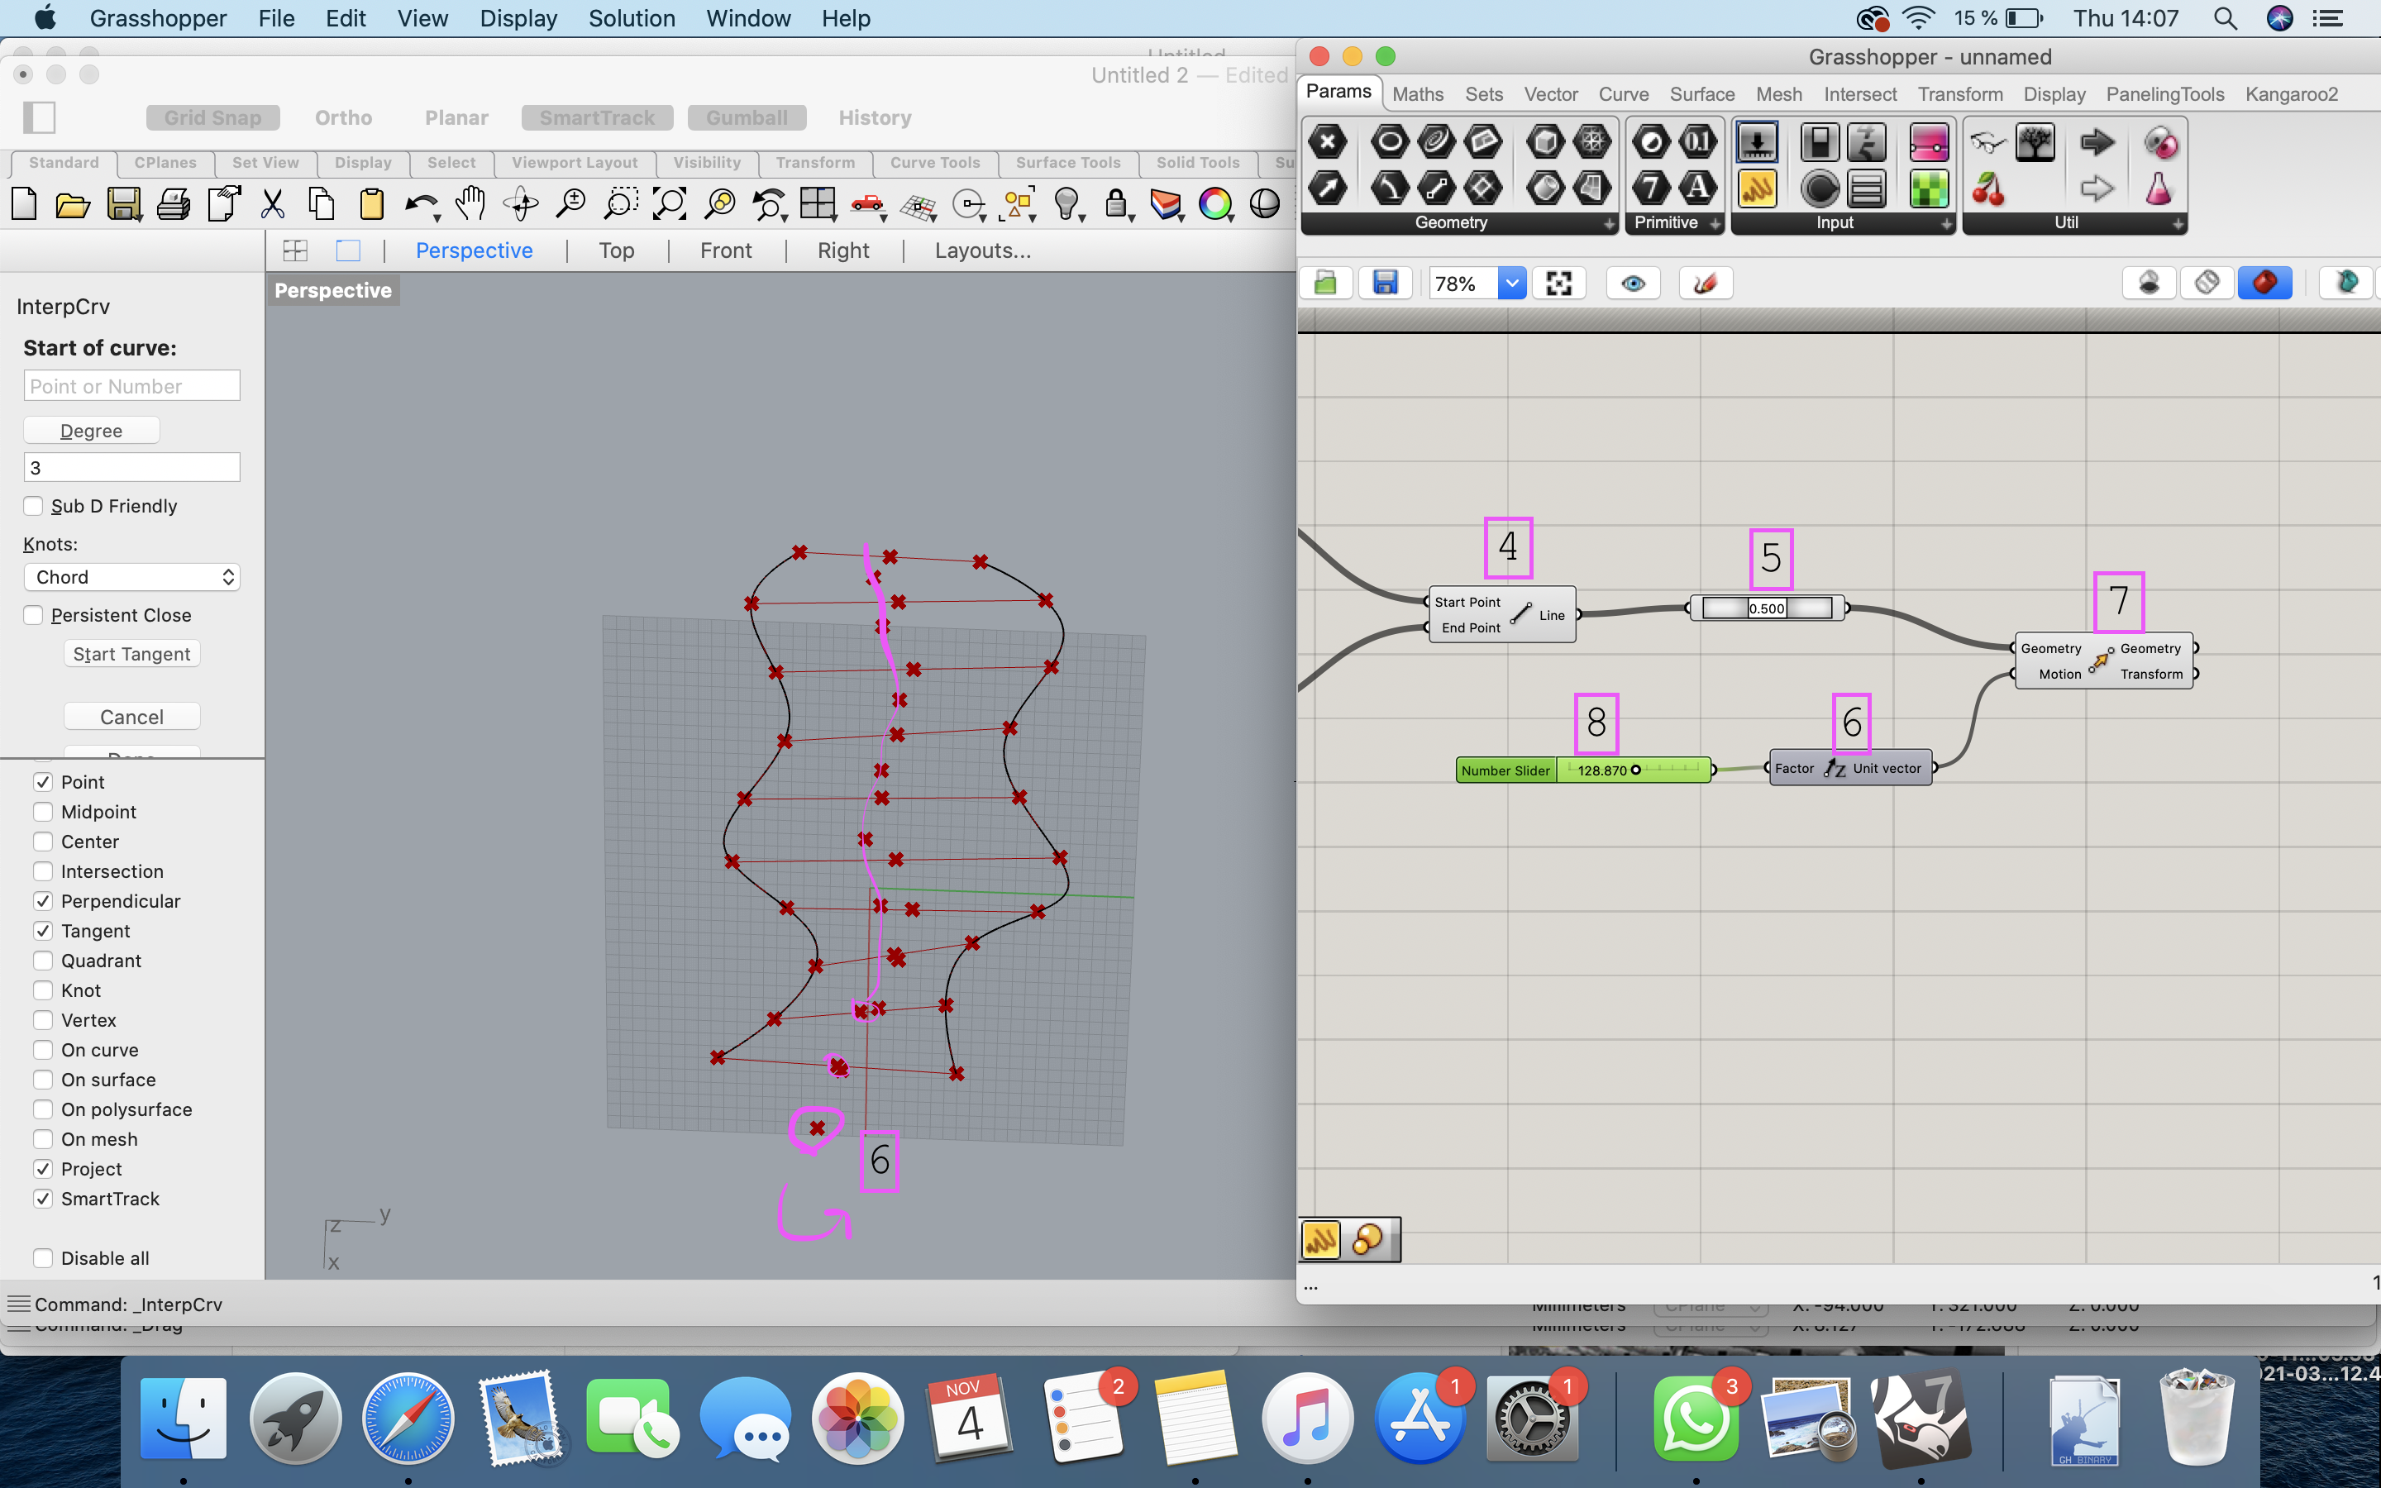Open the 78% zoom dropdown arrow
Screen dimensions: 2381x1488
point(1512,284)
